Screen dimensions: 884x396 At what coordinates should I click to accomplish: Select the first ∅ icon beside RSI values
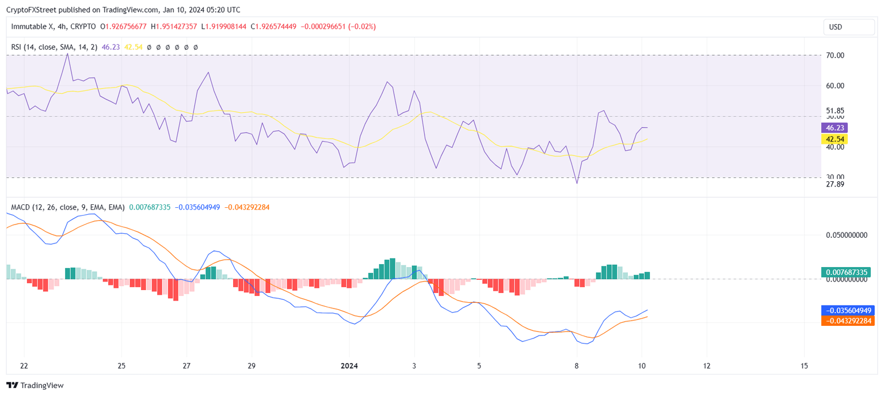pos(149,46)
